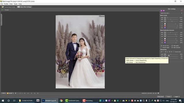The width and height of the screenshot is (184, 103).
Task: Toggle the Sharpening Cb channel checkbox
Action: [169, 52]
